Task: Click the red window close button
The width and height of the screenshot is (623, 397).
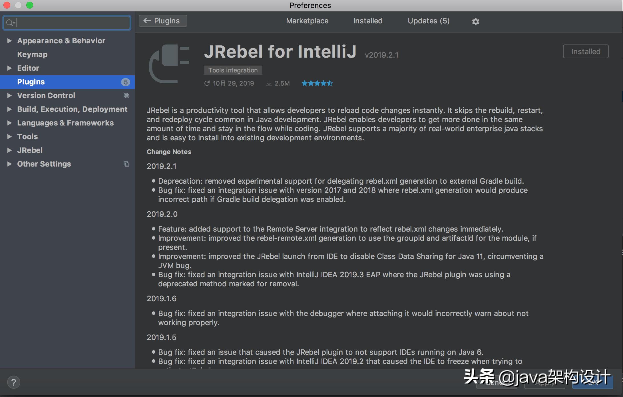Action: 7,5
